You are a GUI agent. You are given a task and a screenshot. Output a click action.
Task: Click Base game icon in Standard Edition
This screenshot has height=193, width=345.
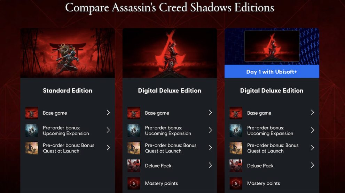pyautogui.click(x=32, y=113)
